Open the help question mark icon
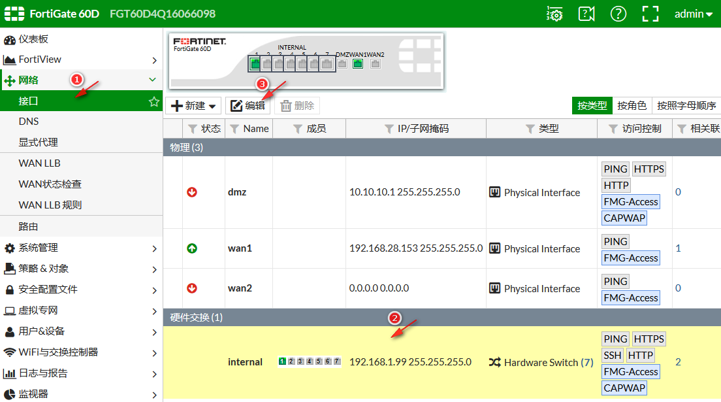 click(x=618, y=14)
